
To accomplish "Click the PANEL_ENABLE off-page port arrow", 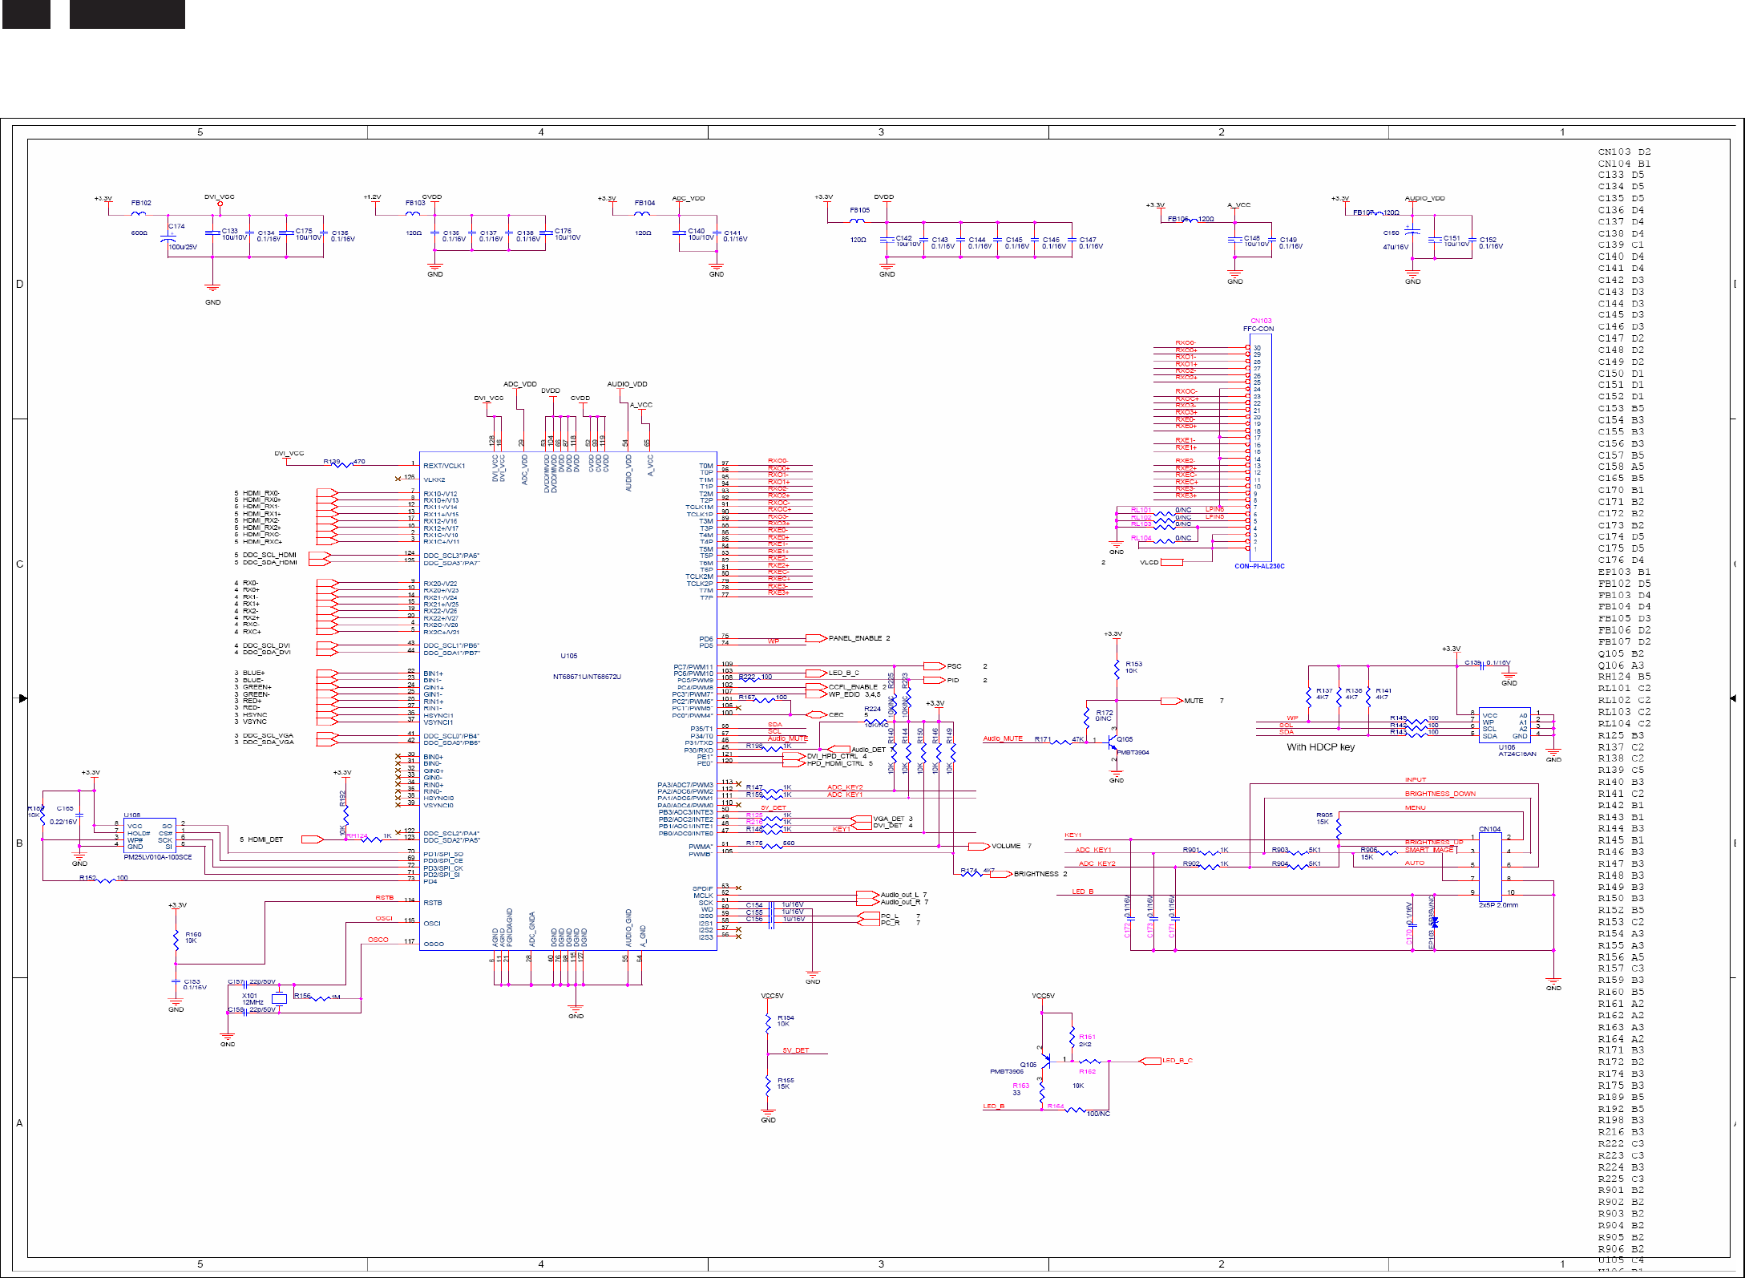I will point(816,638).
